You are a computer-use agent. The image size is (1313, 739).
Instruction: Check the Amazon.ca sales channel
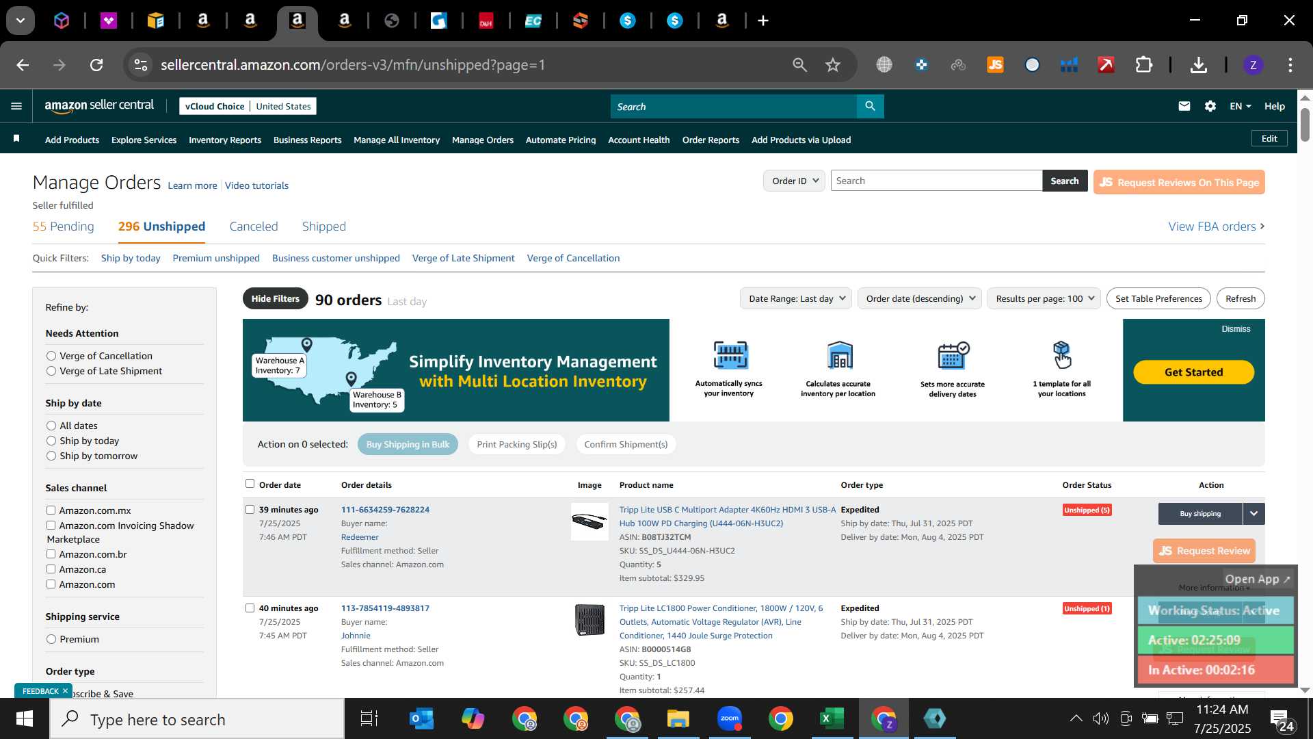click(x=51, y=569)
